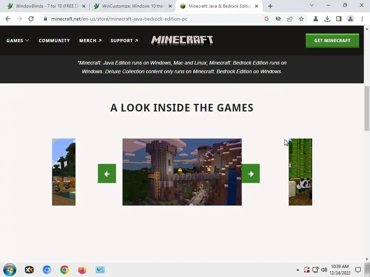The image size is (370, 277).
Task: Open the control panel taskbar icon
Action: tap(100, 270)
